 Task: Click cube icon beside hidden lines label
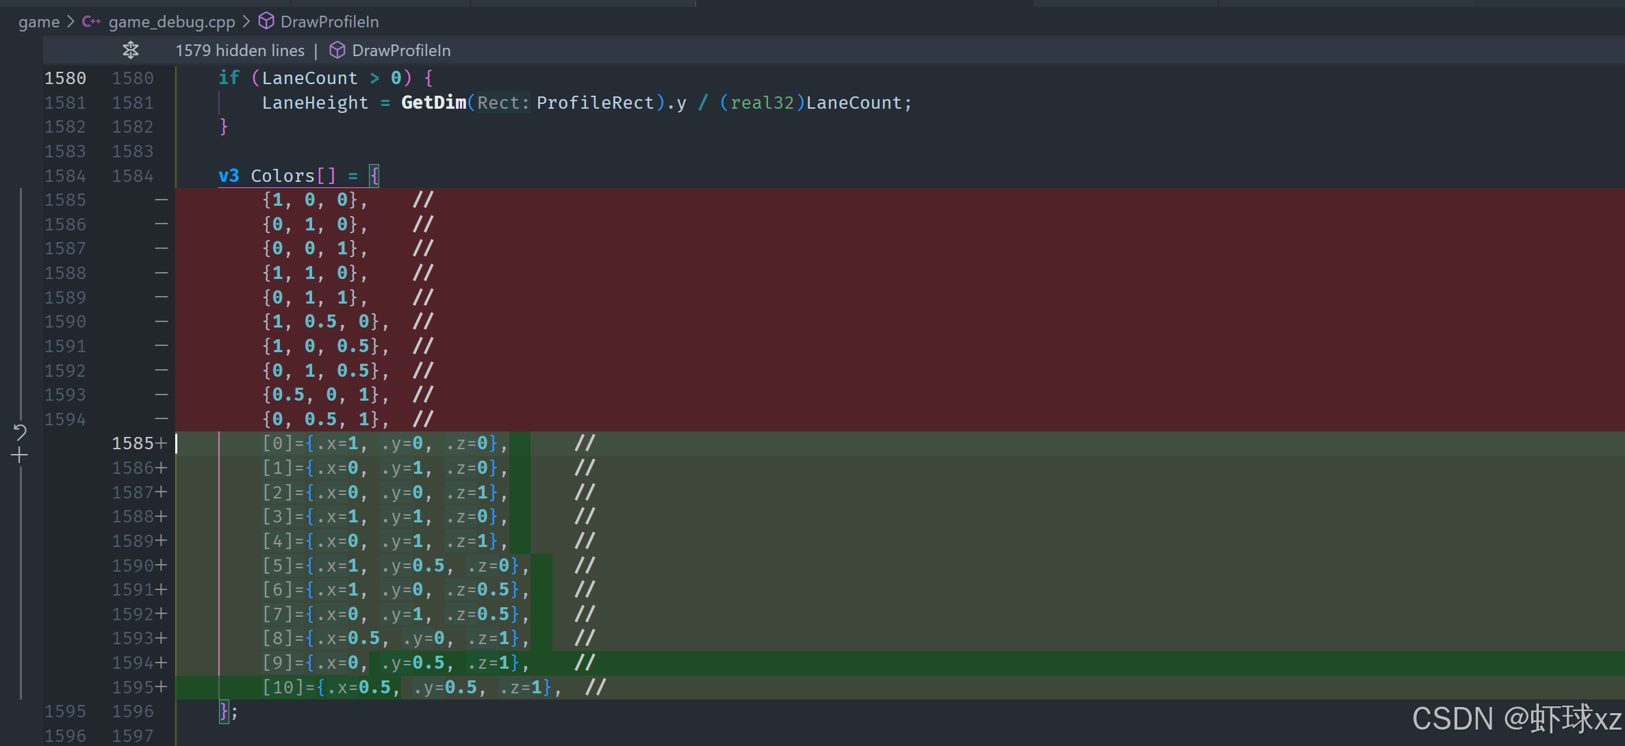click(337, 51)
